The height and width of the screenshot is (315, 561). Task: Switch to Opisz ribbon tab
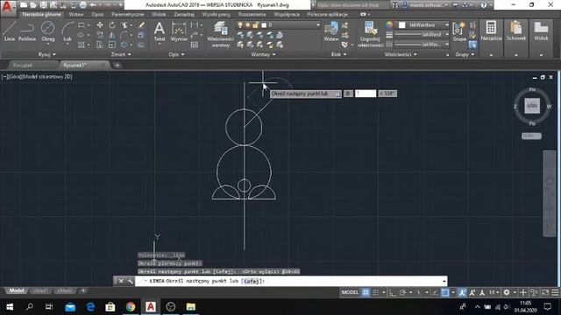tap(97, 14)
